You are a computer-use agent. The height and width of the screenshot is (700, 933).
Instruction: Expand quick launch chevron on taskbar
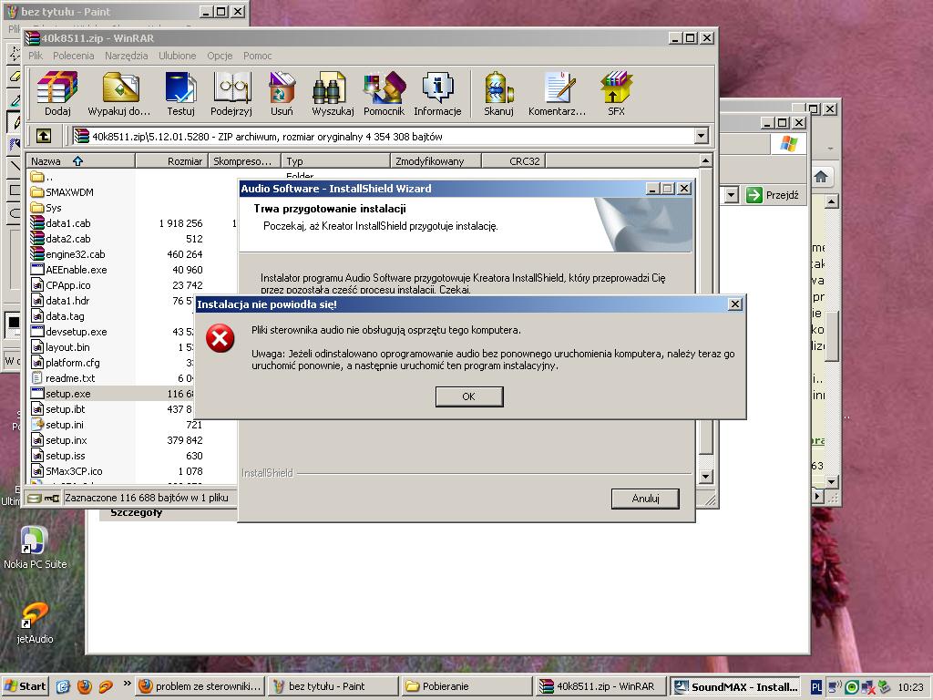click(x=127, y=684)
